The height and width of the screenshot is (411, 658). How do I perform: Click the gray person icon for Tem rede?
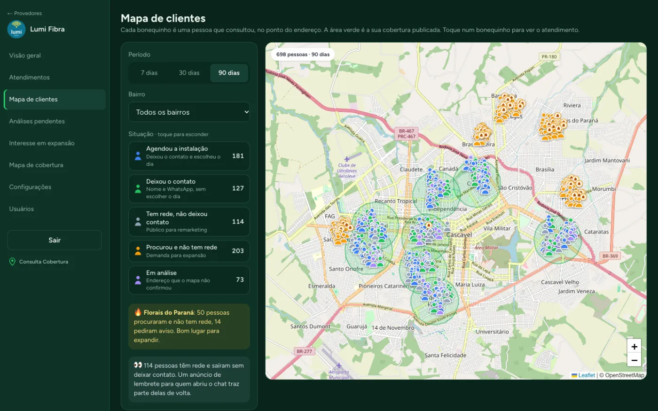tap(138, 222)
